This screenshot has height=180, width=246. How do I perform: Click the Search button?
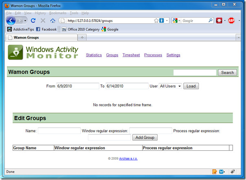(228, 72)
